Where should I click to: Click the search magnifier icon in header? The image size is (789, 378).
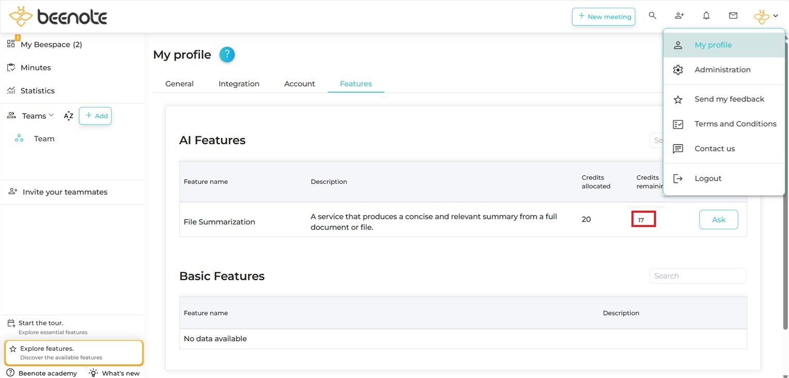click(x=653, y=16)
